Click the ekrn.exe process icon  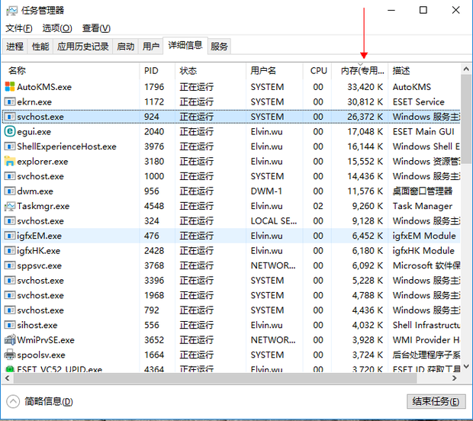tap(10, 101)
